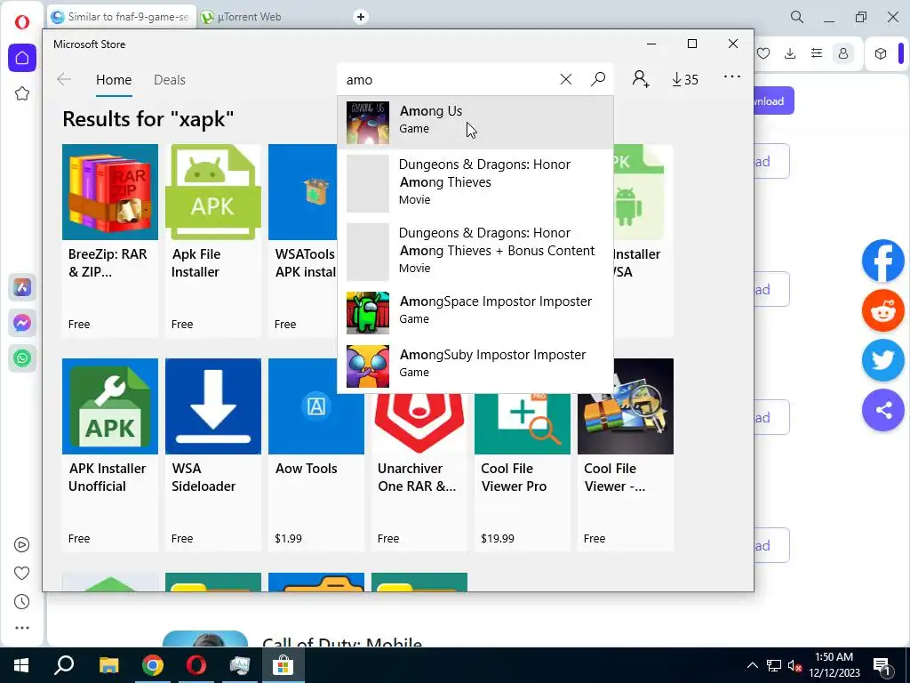Open the Cool File Viewer Pro tile
This screenshot has height=683, width=910.
[x=523, y=472]
